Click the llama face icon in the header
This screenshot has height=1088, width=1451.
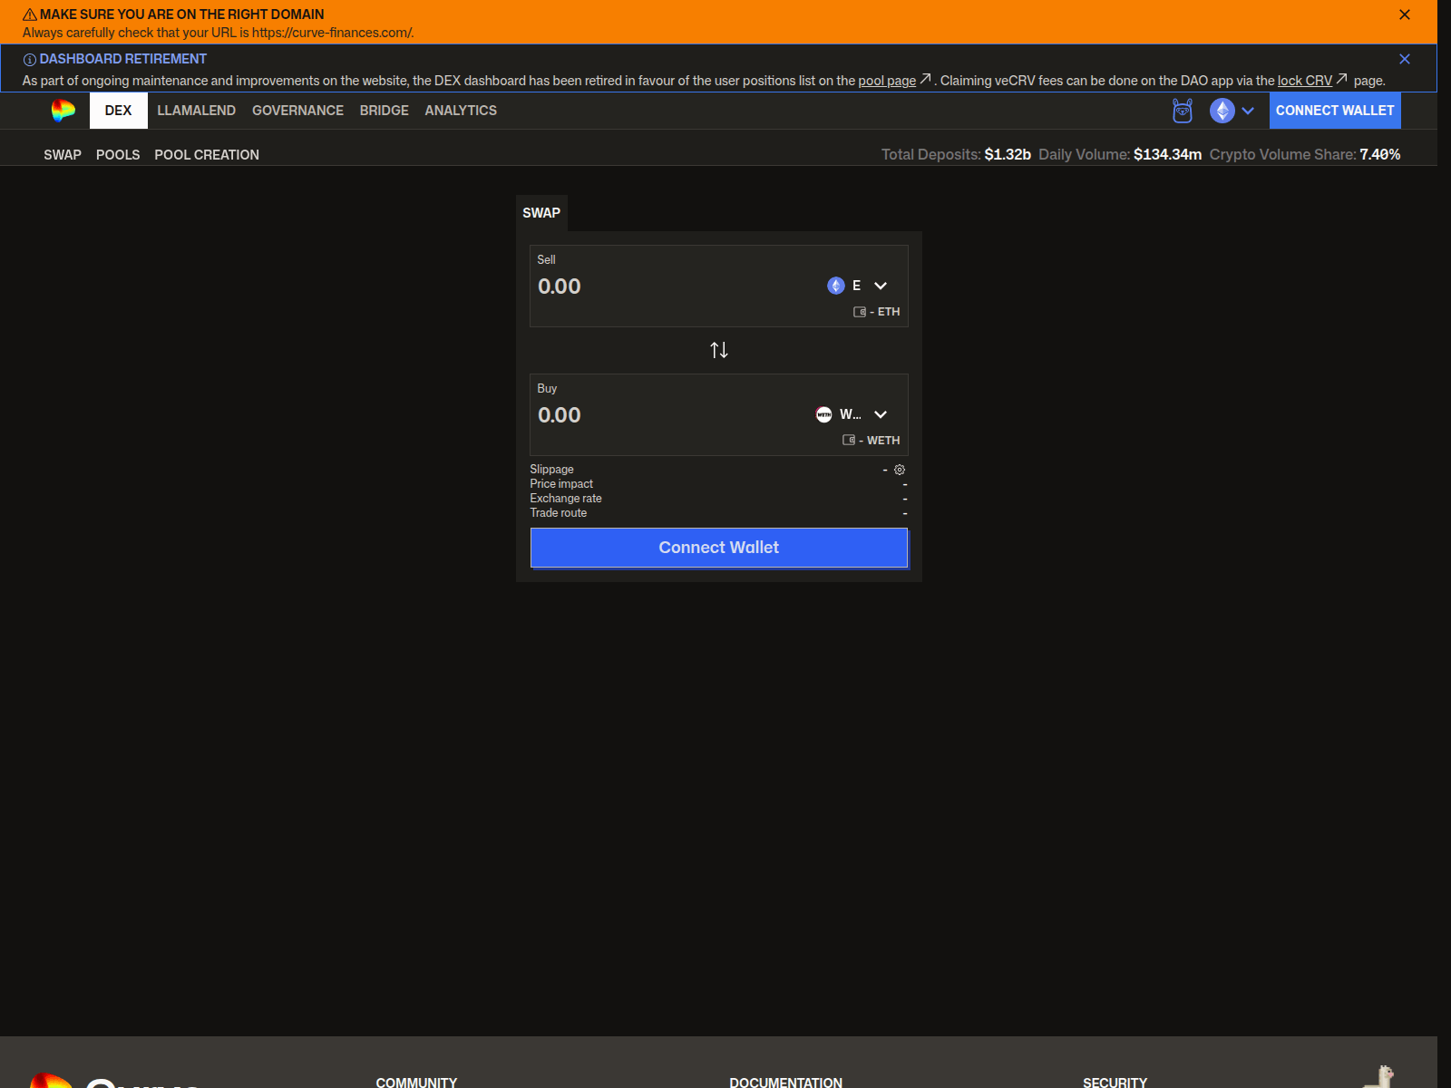coord(1183,111)
